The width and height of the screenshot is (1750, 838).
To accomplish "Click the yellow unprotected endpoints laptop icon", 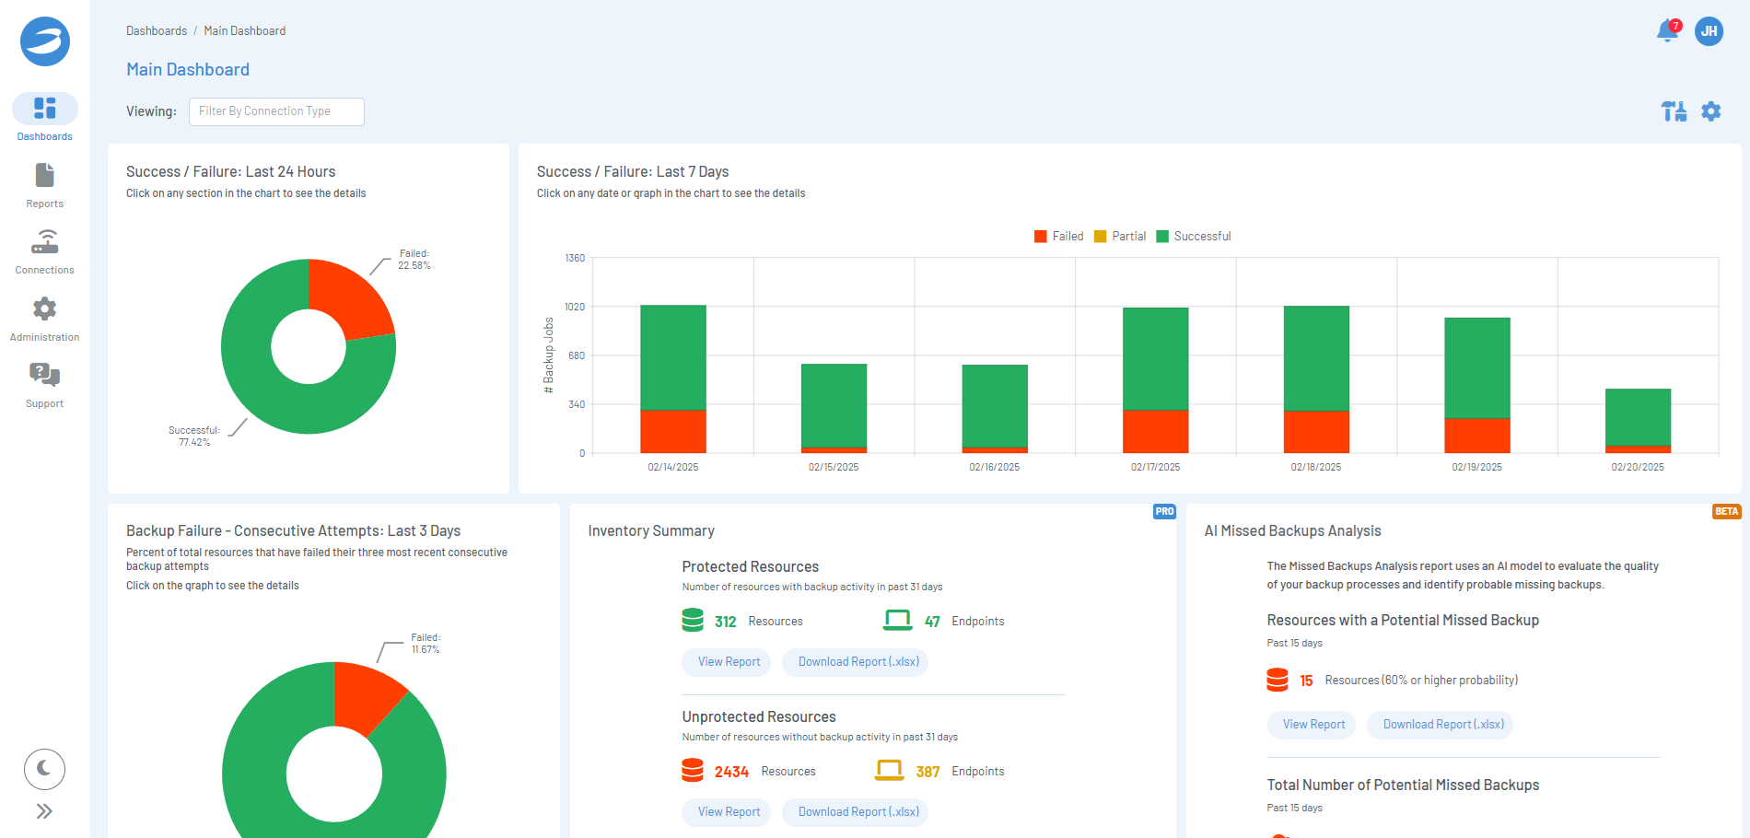I will coord(889,770).
